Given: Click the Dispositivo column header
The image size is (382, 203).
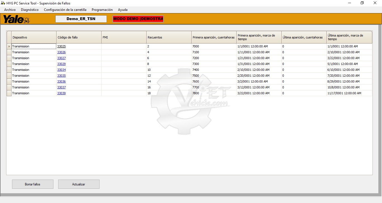Looking at the screenshot, I should 34,37.
